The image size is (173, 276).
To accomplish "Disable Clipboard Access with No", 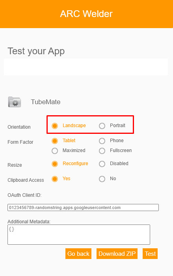I will pos(102,179).
